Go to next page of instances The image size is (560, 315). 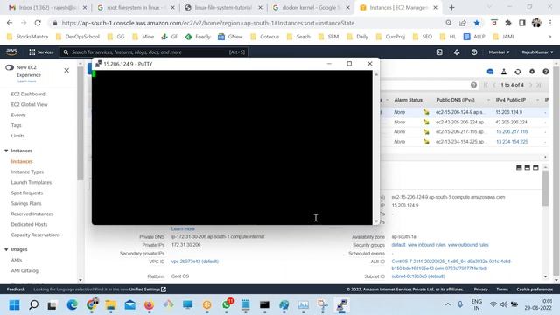531,85
